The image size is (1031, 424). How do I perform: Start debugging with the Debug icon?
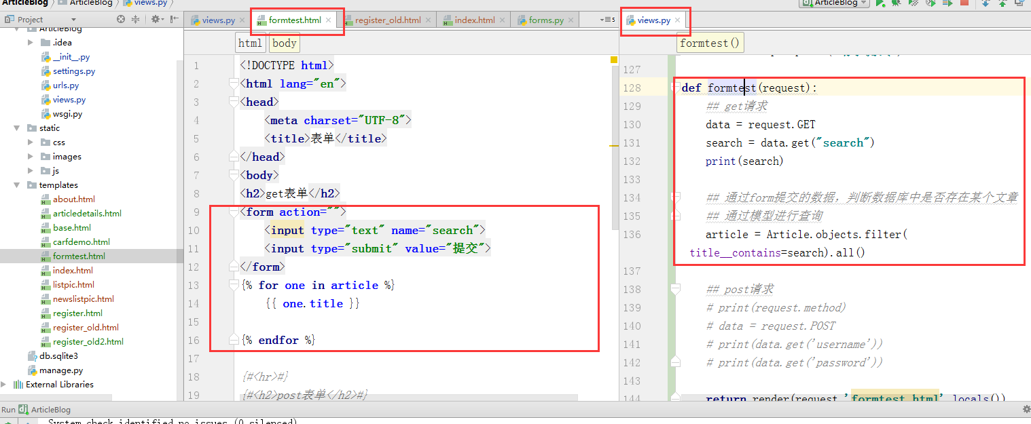(896, 4)
